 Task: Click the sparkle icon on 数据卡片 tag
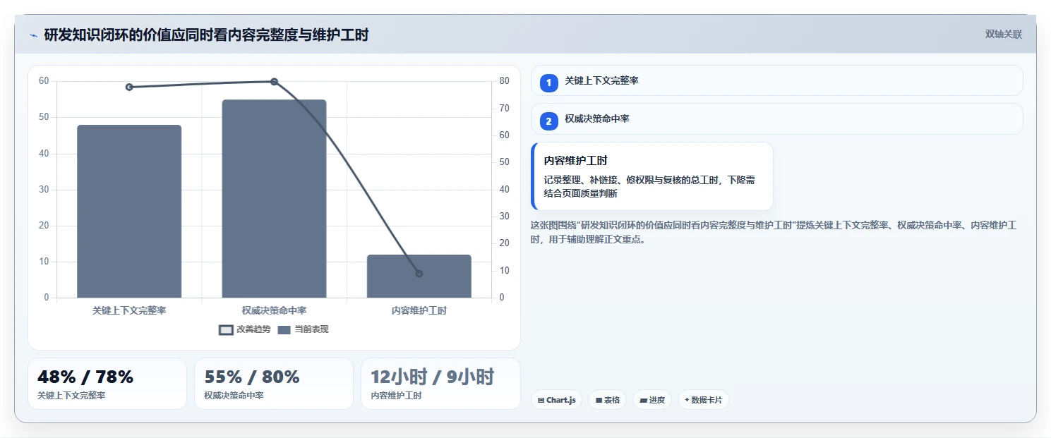(687, 400)
